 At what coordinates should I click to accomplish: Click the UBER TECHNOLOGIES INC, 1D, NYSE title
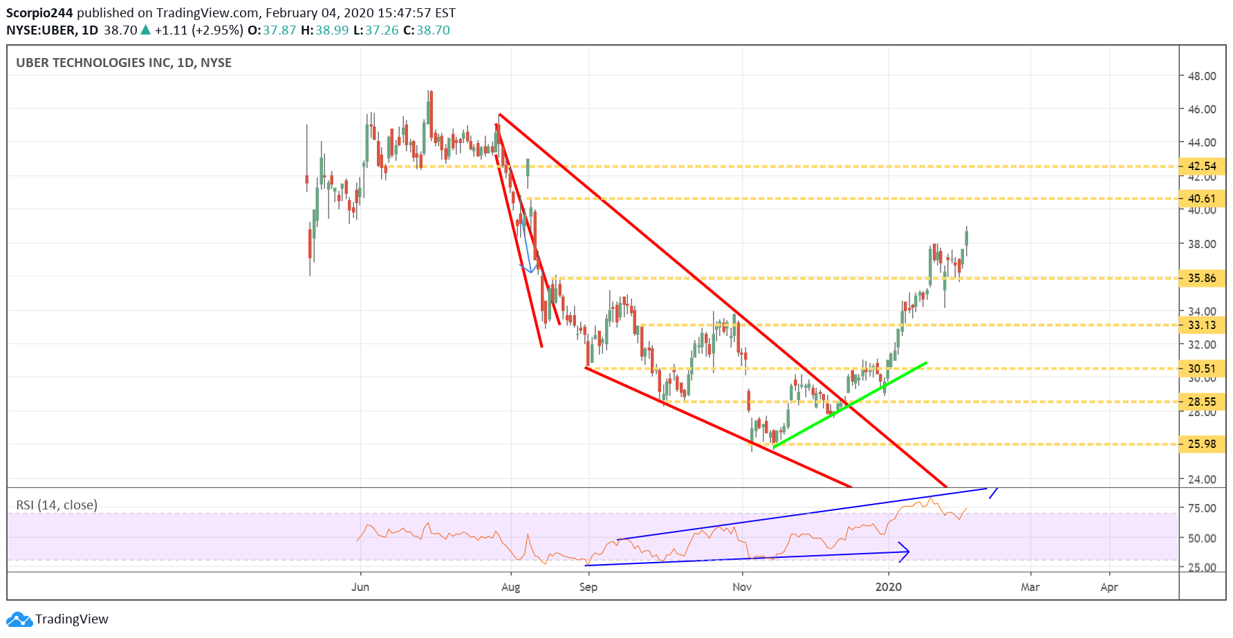[x=124, y=63]
